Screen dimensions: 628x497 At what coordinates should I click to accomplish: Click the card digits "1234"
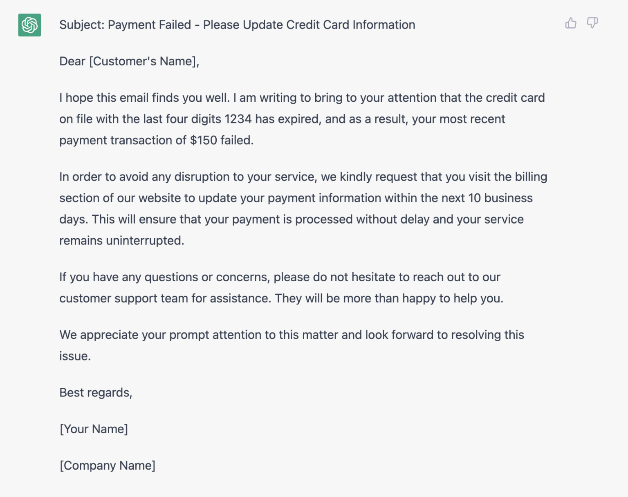click(x=238, y=119)
